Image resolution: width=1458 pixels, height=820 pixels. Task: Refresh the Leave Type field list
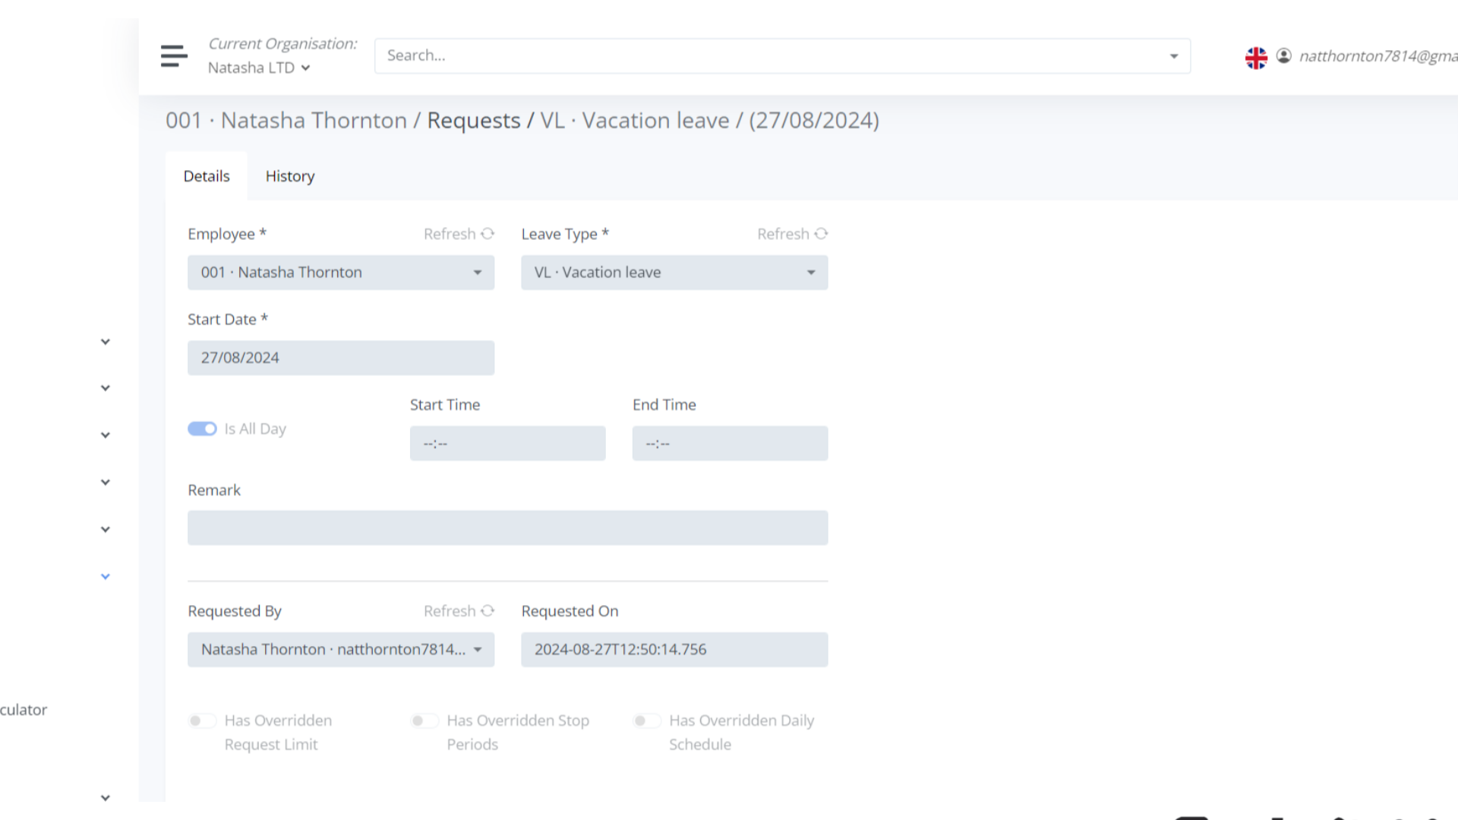point(792,234)
